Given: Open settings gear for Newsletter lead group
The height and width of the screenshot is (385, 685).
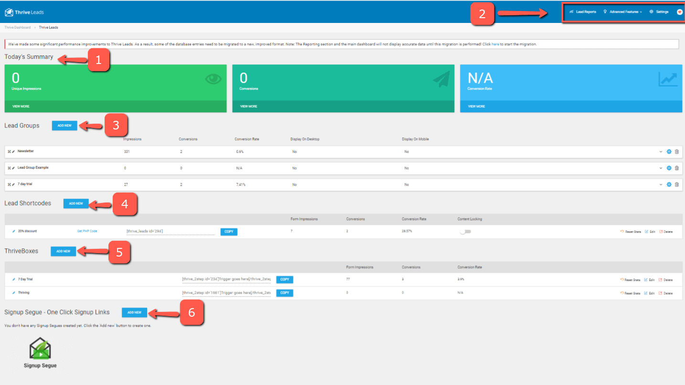Looking at the screenshot, I should click(x=669, y=151).
